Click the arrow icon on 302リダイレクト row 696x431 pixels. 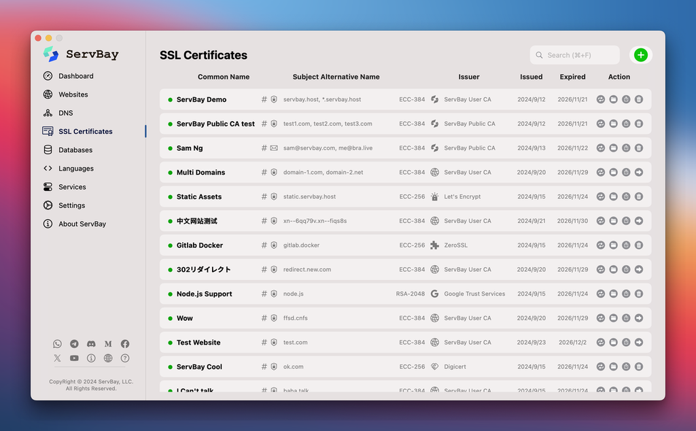tap(639, 269)
